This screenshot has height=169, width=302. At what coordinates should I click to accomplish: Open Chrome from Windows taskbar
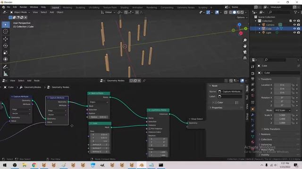click(34, 165)
